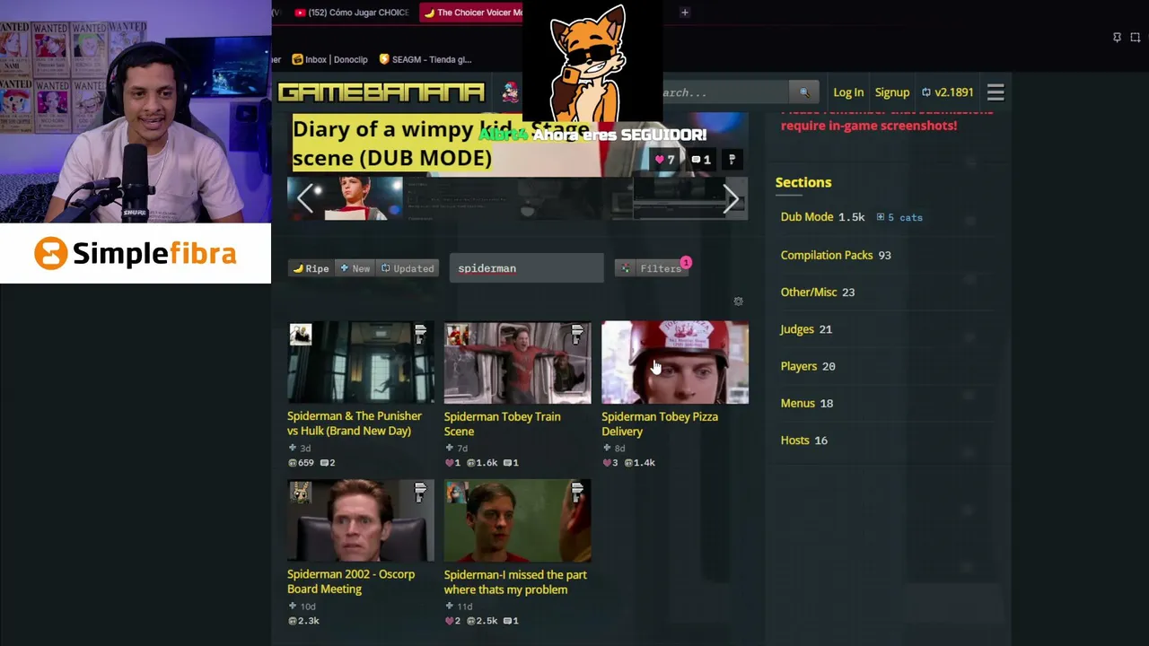Click the screenshot capture icon in browser toolbar

point(1136,38)
